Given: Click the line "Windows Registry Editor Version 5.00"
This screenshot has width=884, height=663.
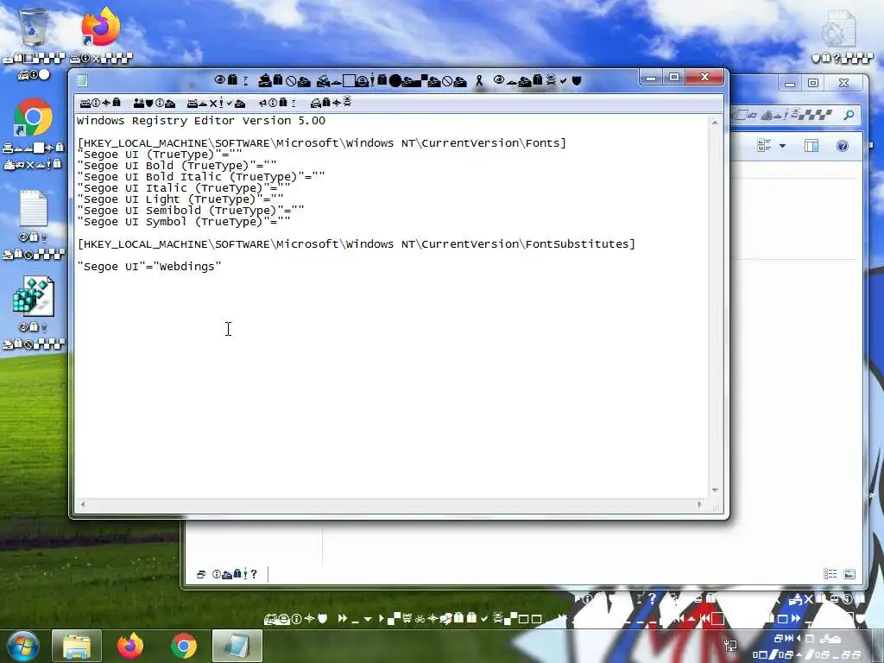Looking at the screenshot, I should [200, 121].
